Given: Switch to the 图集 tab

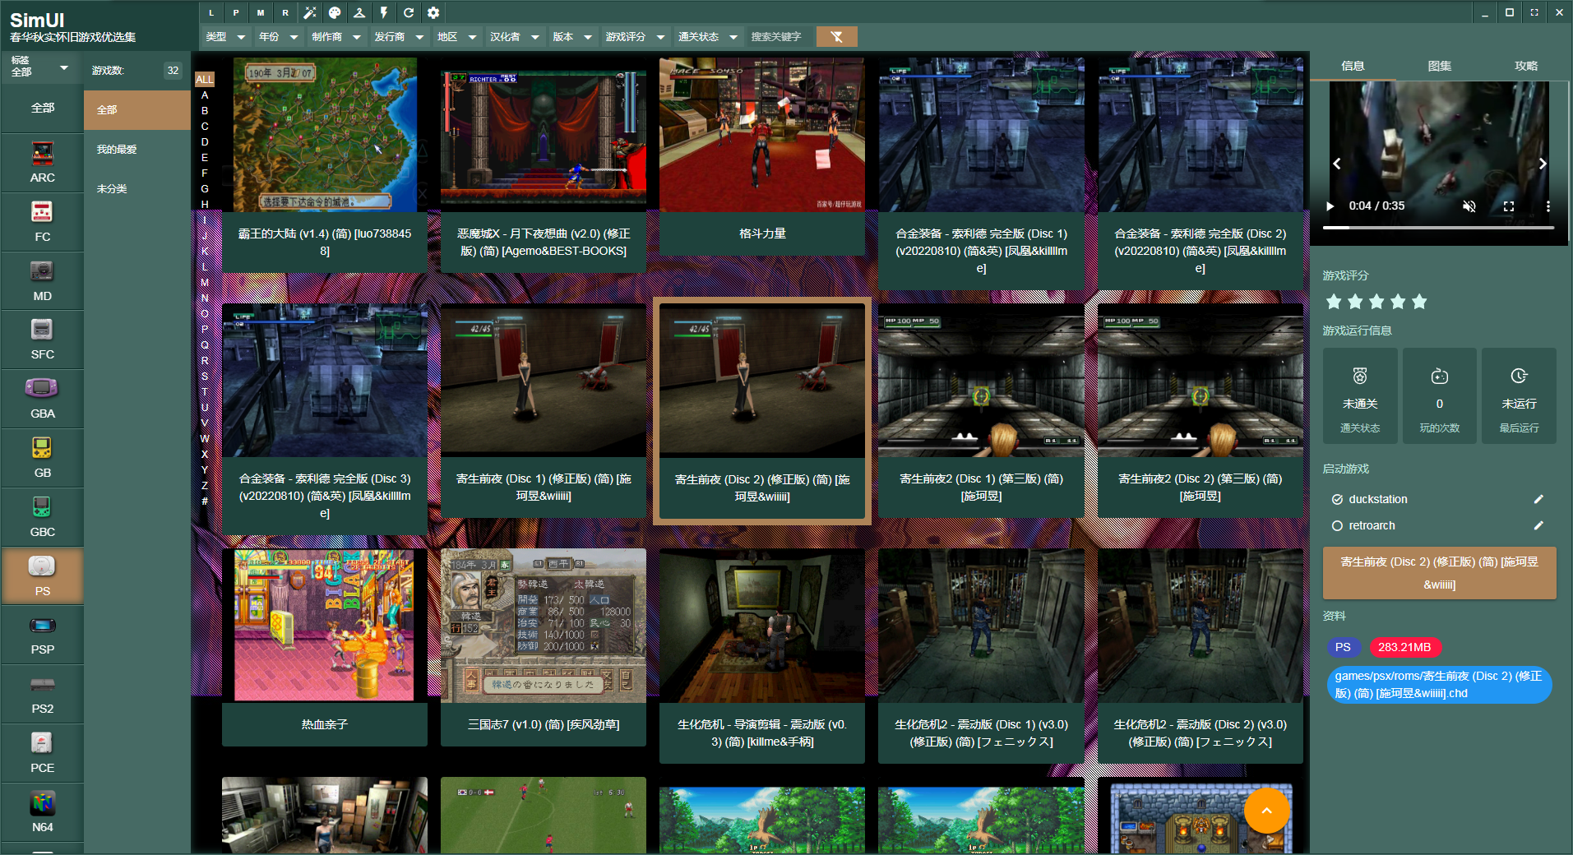Looking at the screenshot, I should point(1439,66).
